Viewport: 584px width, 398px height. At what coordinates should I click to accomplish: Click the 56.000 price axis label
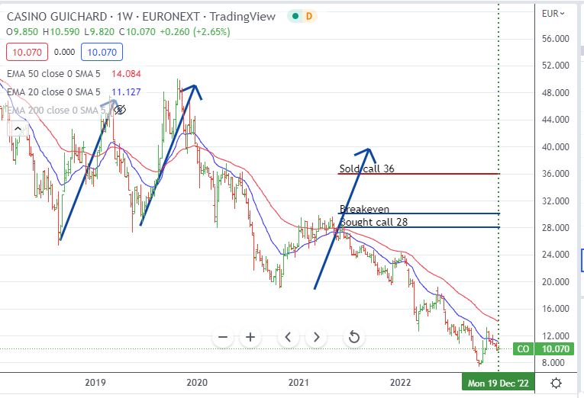pos(555,39)
